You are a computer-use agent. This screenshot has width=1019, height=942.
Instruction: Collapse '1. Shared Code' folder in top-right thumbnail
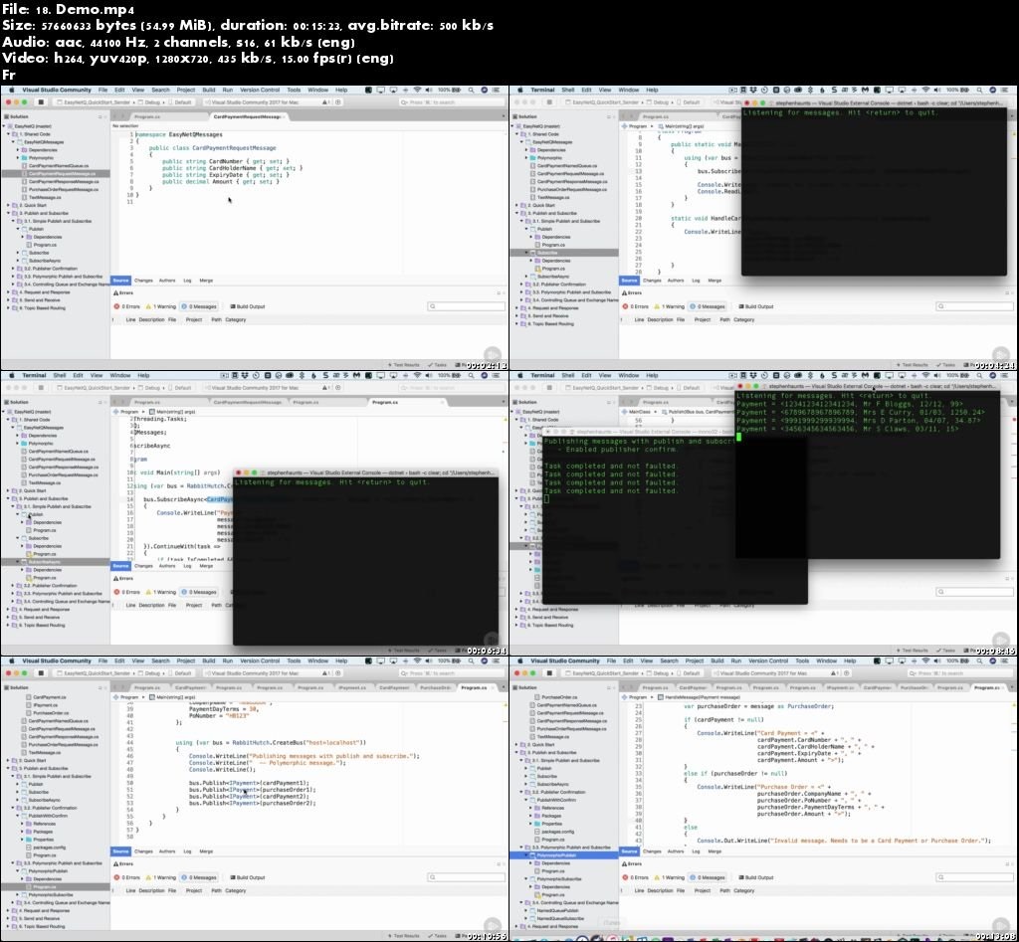click(x=518, y=134)
